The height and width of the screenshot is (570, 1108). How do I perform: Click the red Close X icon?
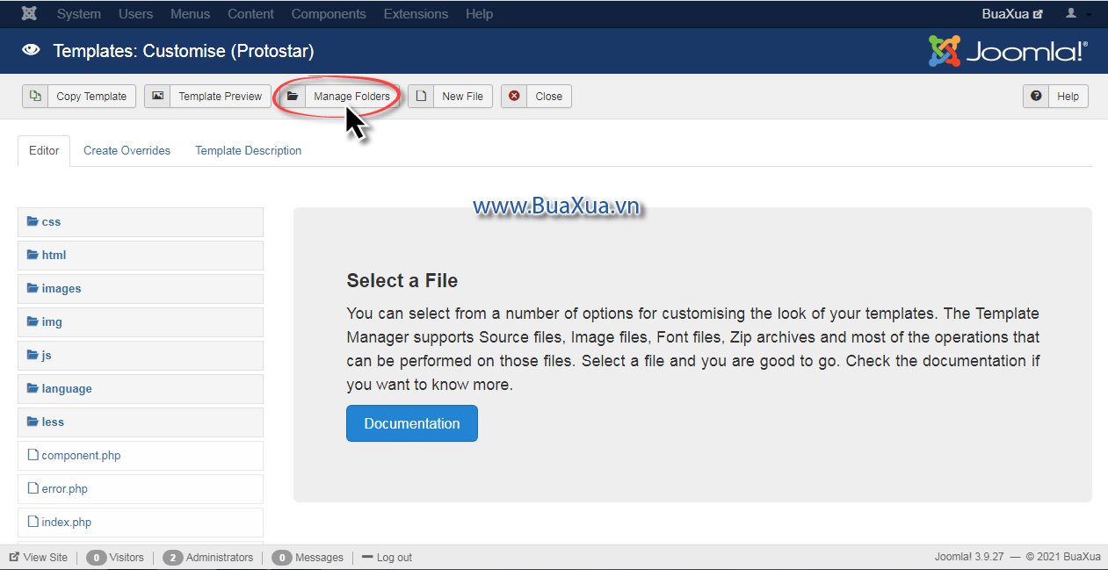pyautogui.click(x=514, y=96)
